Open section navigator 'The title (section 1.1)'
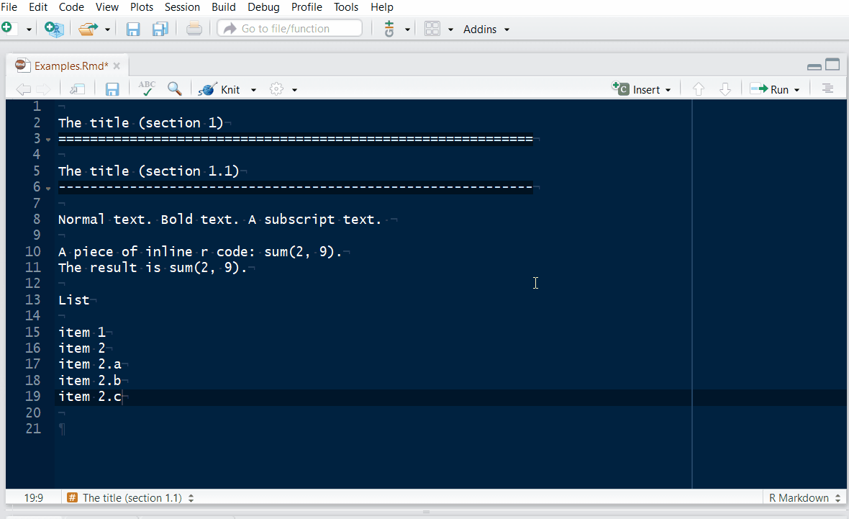This screenshot has height=519, width=849. tap(130, 498)
